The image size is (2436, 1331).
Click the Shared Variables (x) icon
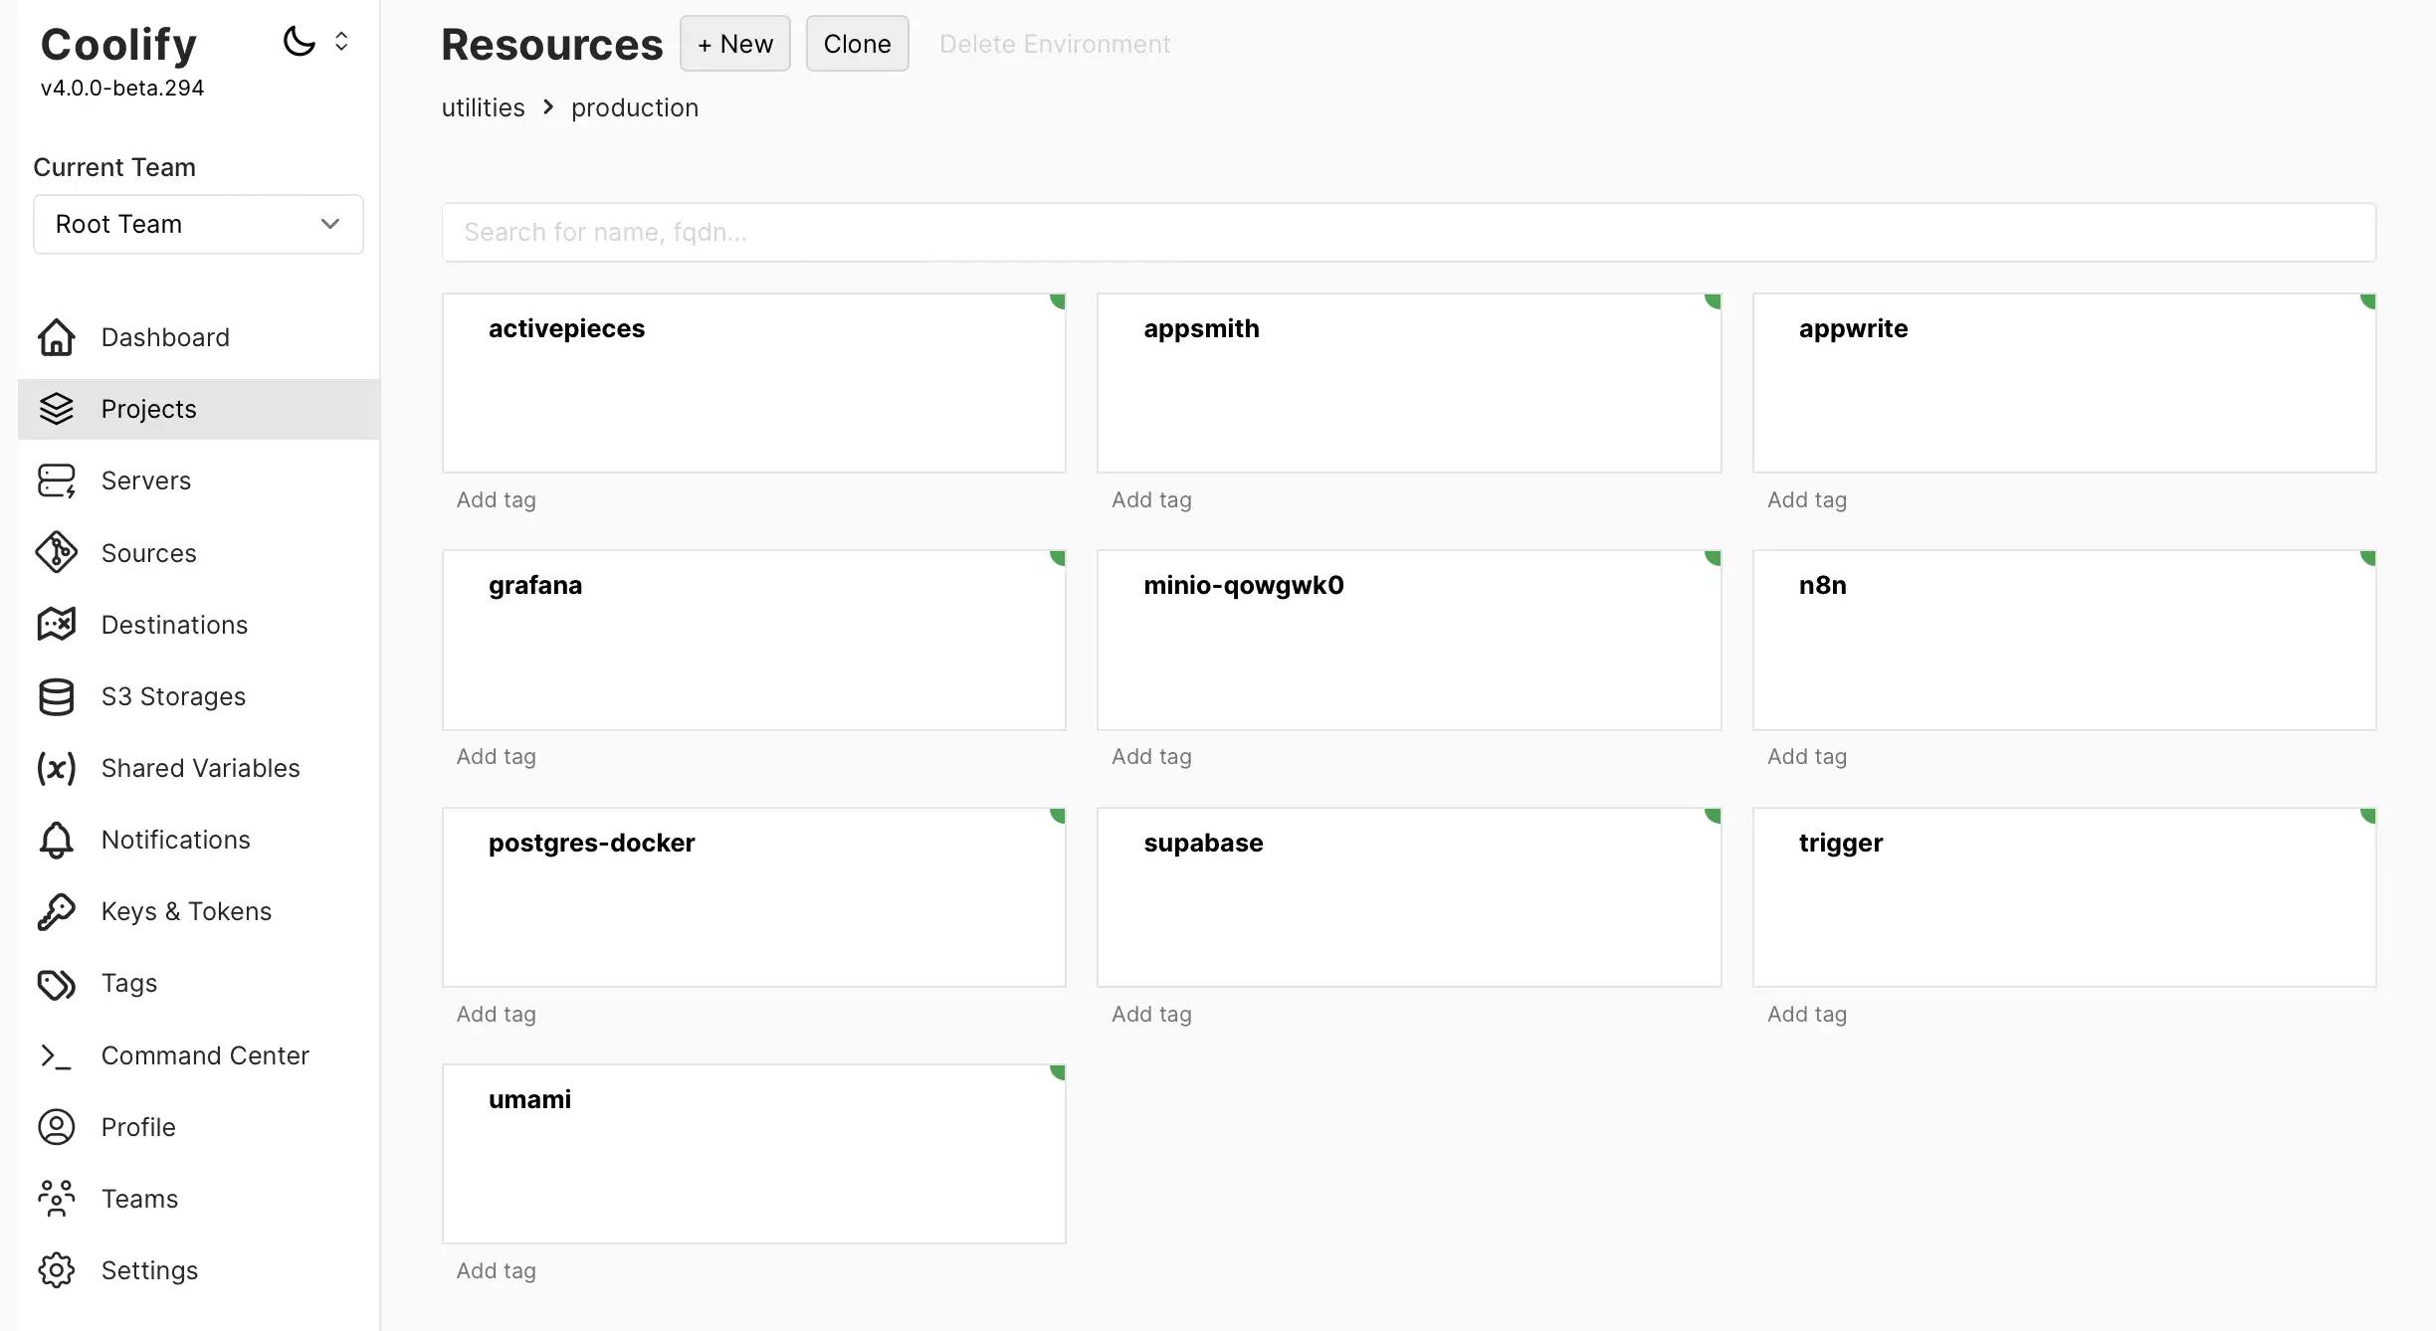coord(57,768)
